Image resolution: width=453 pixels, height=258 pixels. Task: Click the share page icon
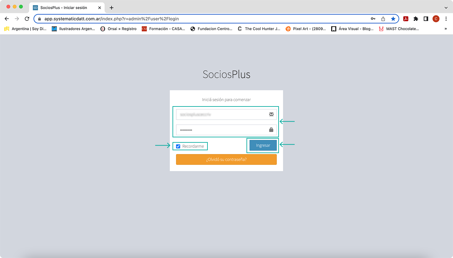(383, 19)
